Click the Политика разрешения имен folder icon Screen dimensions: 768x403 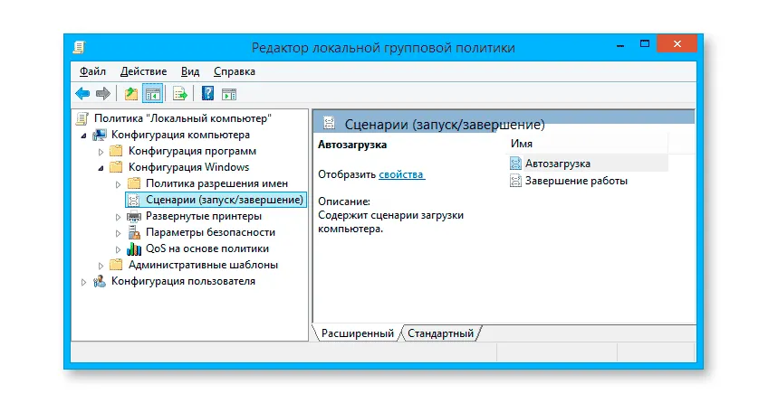(134, 183)
